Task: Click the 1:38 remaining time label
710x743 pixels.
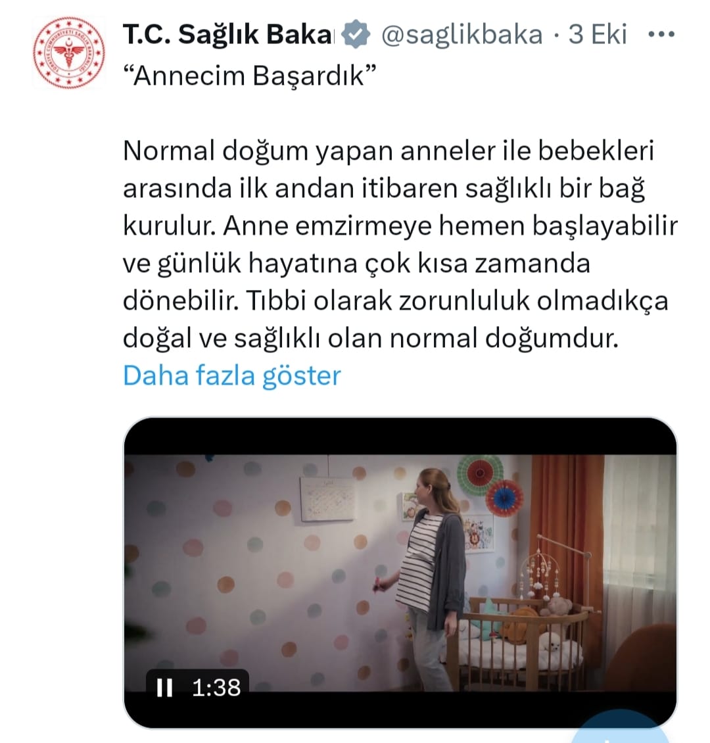Action: click(216, 688)
